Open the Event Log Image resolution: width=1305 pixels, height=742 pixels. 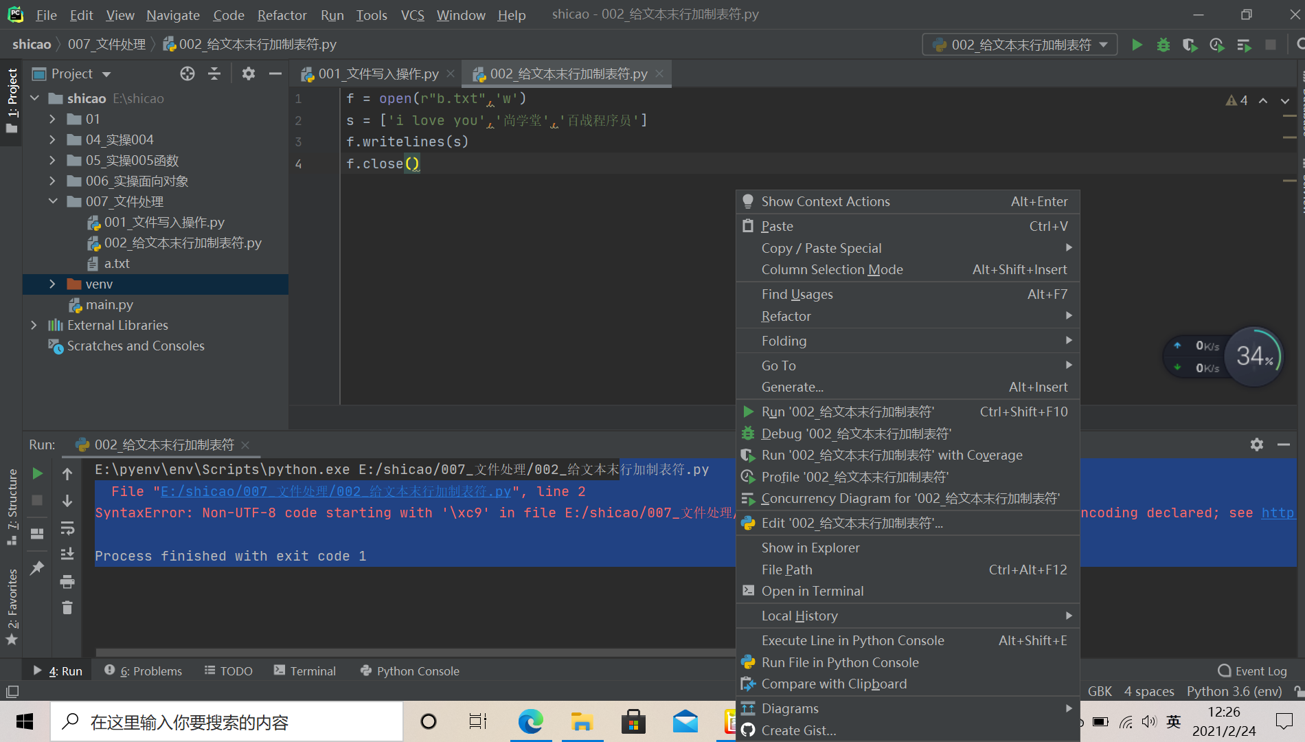click(1252, 671)
